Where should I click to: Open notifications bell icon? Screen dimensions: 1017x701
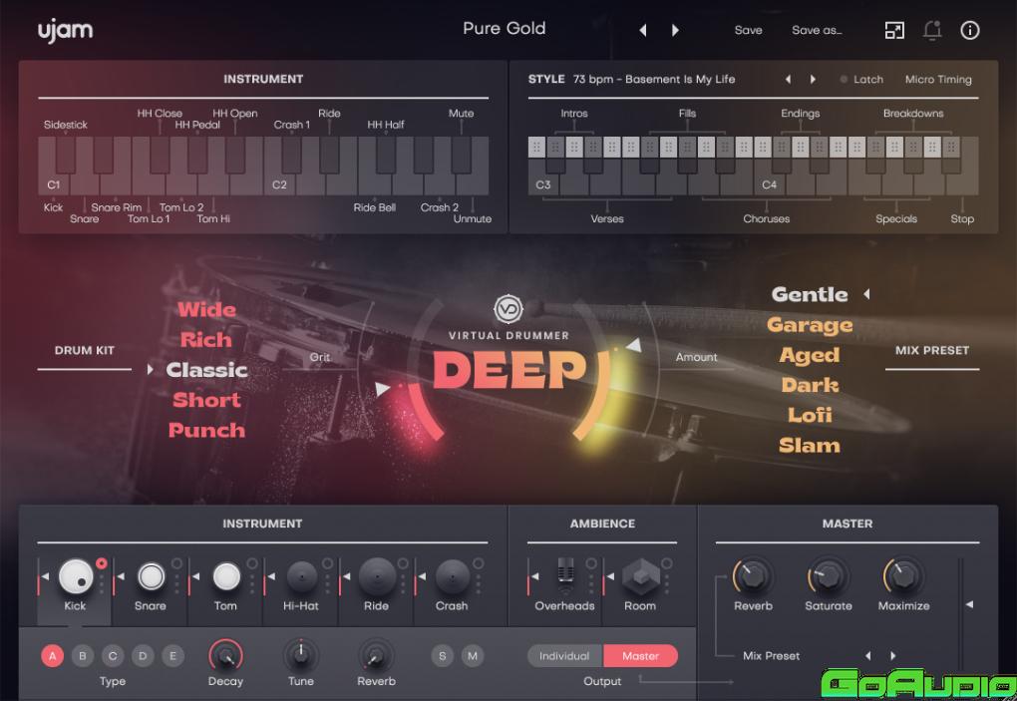tap(932, 30)
